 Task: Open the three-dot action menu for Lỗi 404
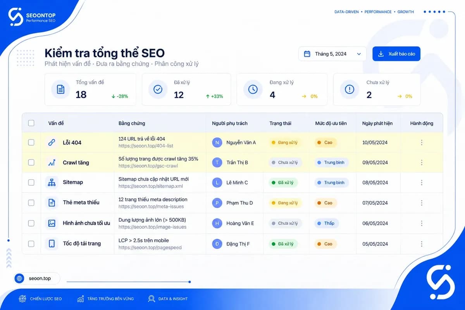coord(422,143)
